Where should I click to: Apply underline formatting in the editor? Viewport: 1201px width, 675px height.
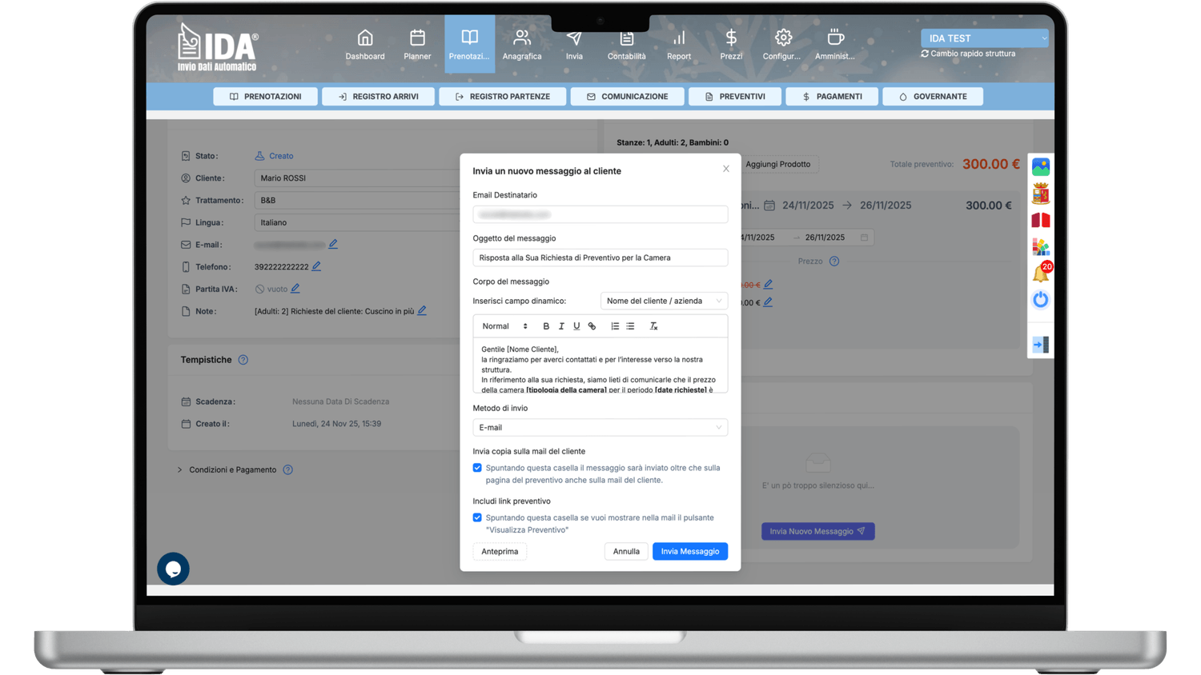[x=576, y=326]
